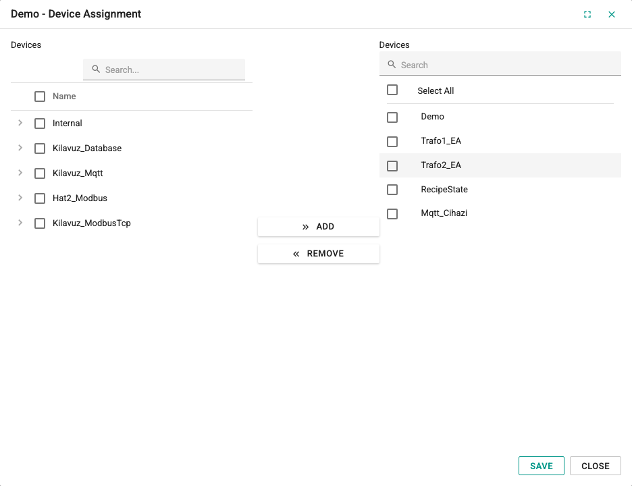Click the ADD button
632x486 pixels.
tap(319, 227)
